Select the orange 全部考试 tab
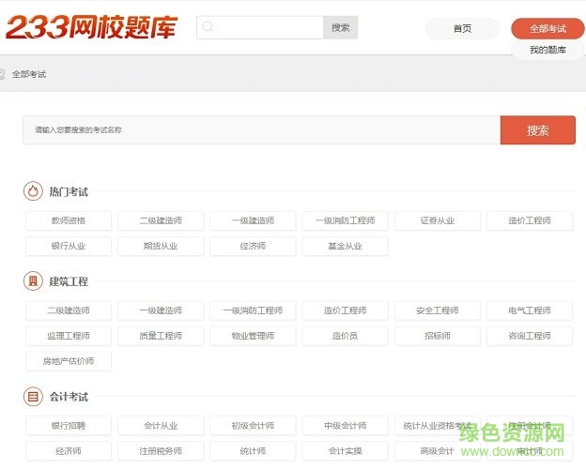The image size is (586, 469). pyautogui.click(x=547, y=29)
